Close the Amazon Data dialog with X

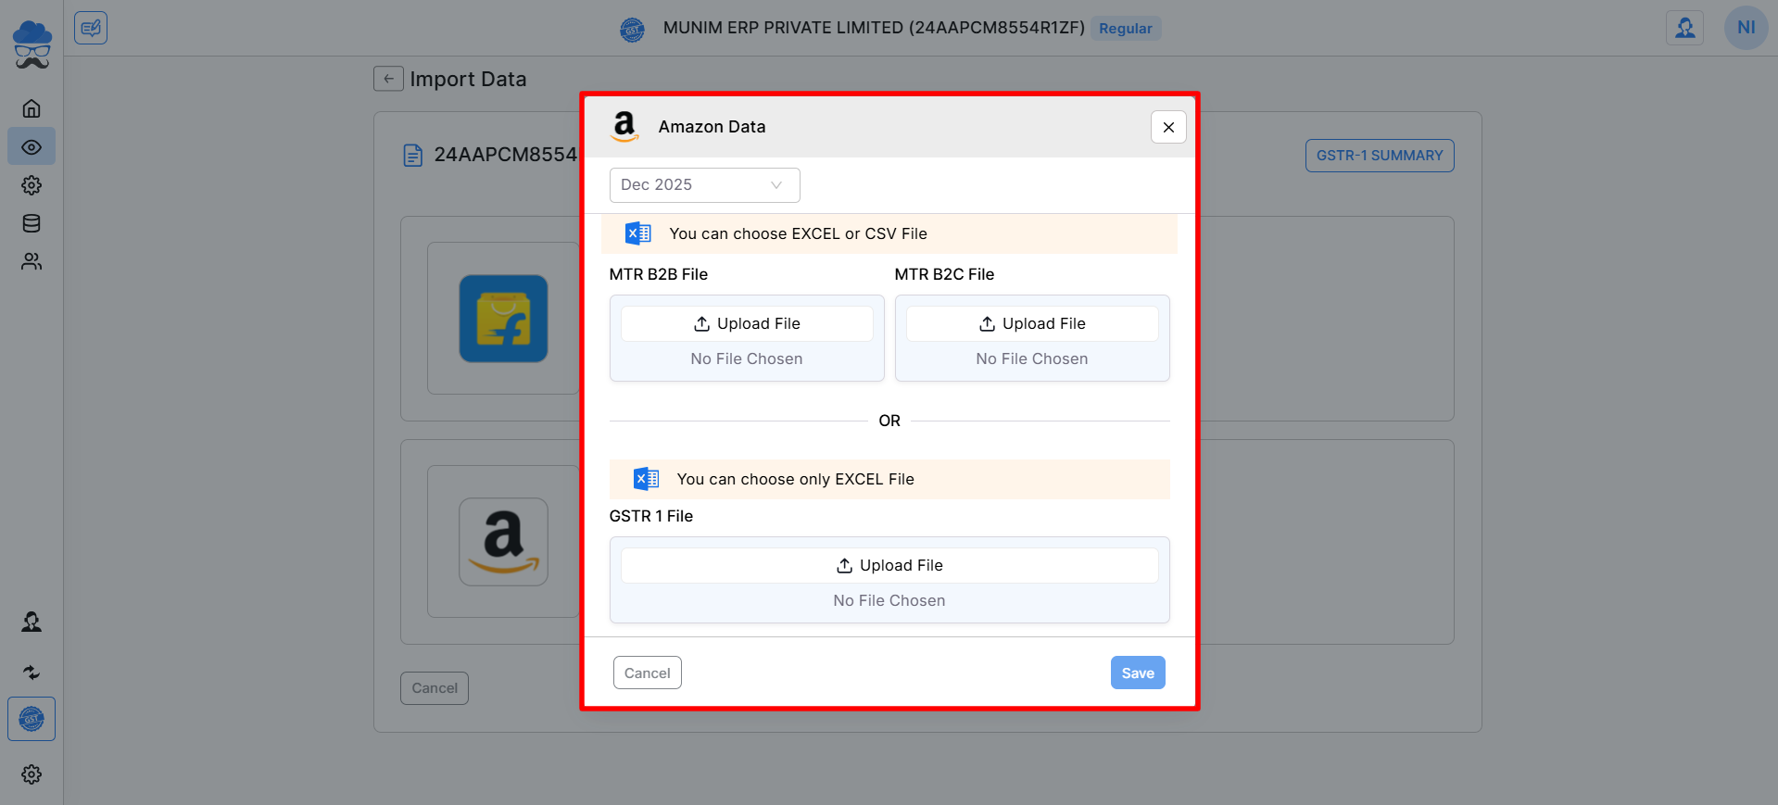tap(1168, 127)
